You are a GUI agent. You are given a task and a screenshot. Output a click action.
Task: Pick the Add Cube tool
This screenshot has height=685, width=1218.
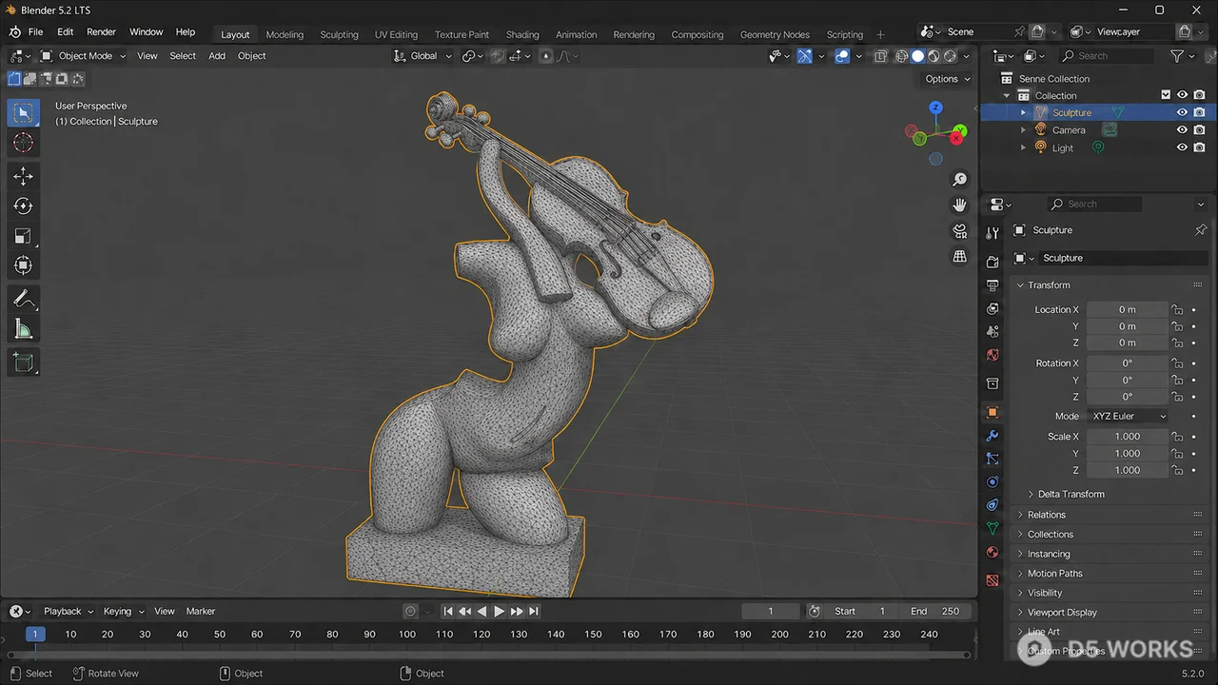(x=24, y=362)
